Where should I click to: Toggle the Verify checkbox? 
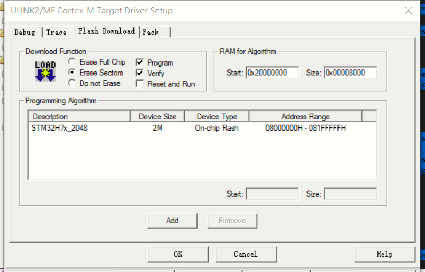pyautogui.click(x=139, y=73)
